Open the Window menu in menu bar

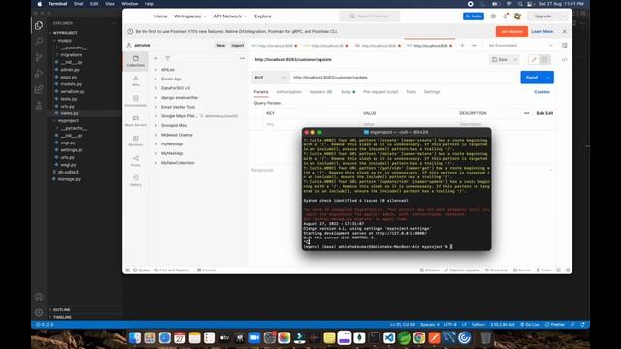(129, 4)
